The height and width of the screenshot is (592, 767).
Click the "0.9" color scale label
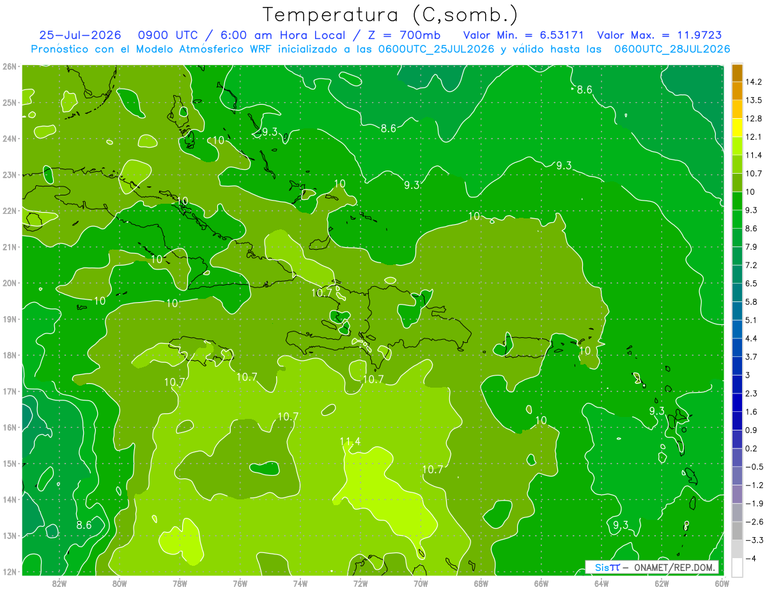[x=752, y=430]
